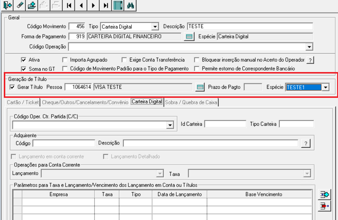Add row to parameters grid icon
This screenshot has height=220, width=338.
click(x=325, y=194)
